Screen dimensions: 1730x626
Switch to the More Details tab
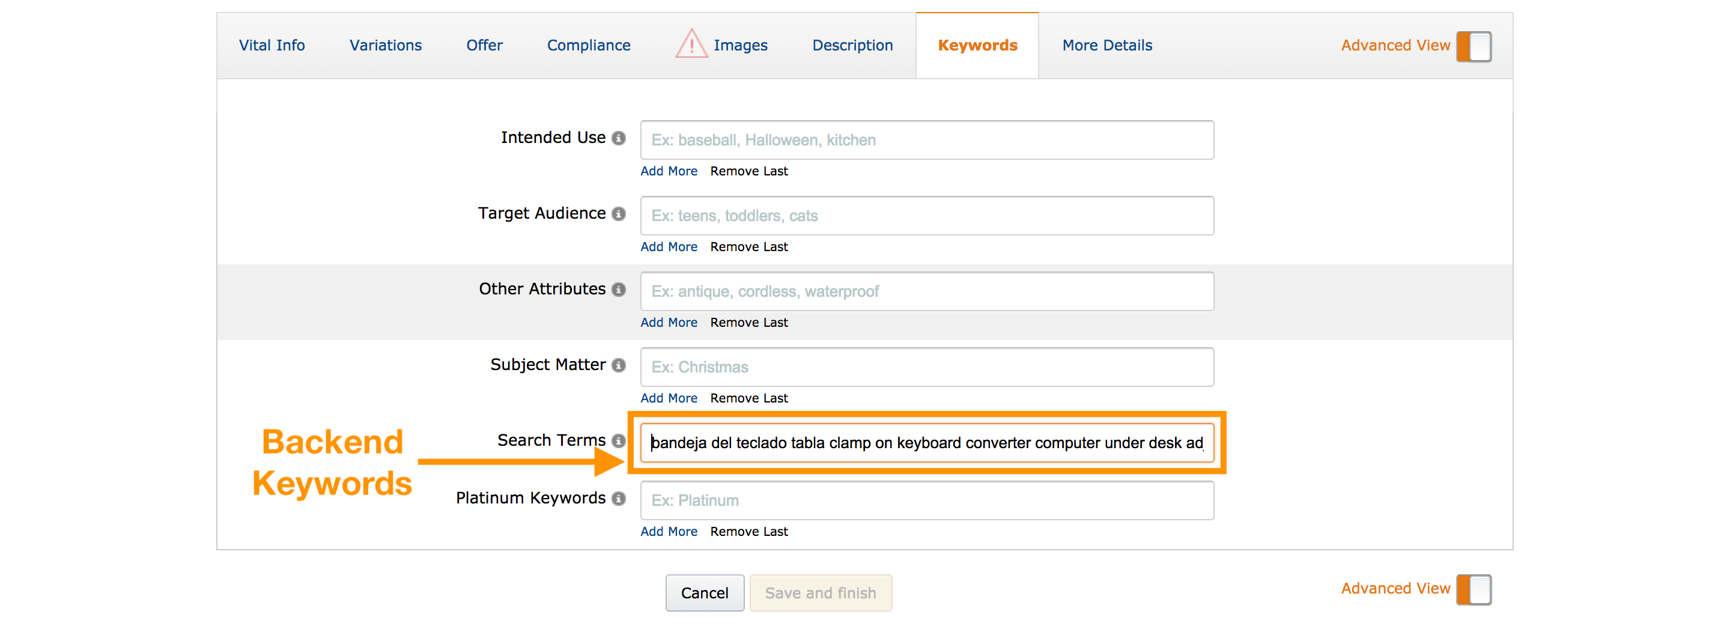(x=1106, y=46)
